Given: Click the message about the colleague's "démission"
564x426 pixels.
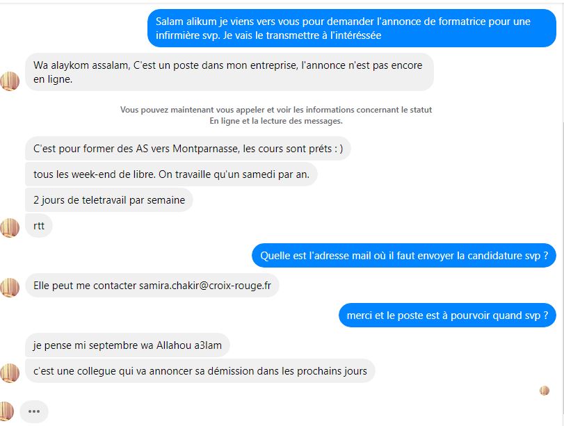Looking at the screenshot, I should 200,371.
